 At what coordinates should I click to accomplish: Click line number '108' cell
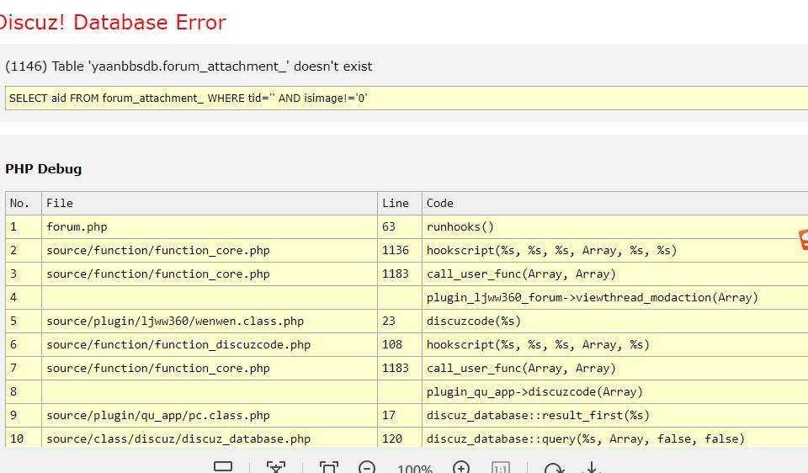click(x=399, y=345)
